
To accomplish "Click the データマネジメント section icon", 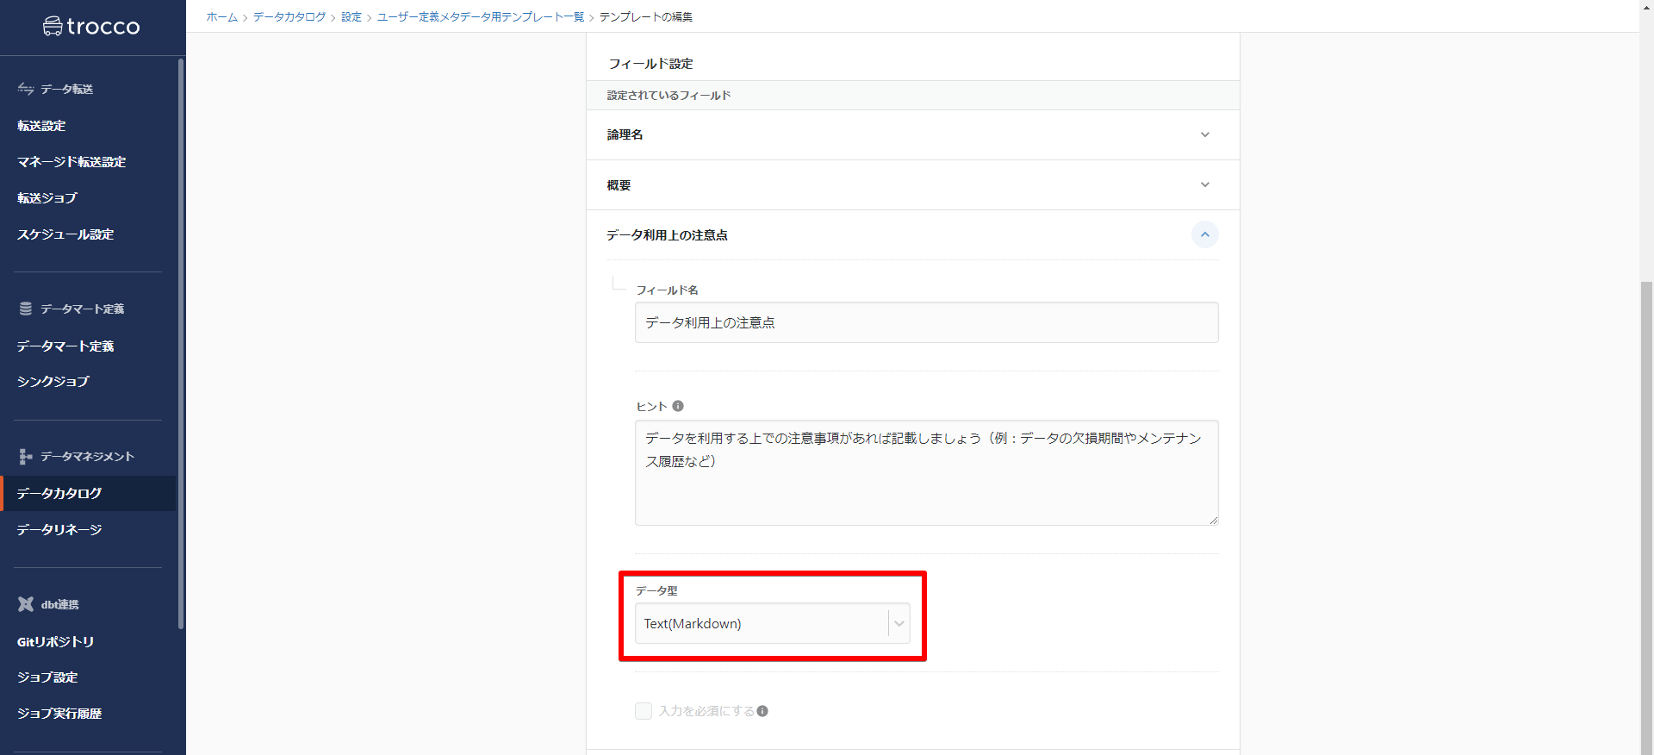I will coord(26,456).
